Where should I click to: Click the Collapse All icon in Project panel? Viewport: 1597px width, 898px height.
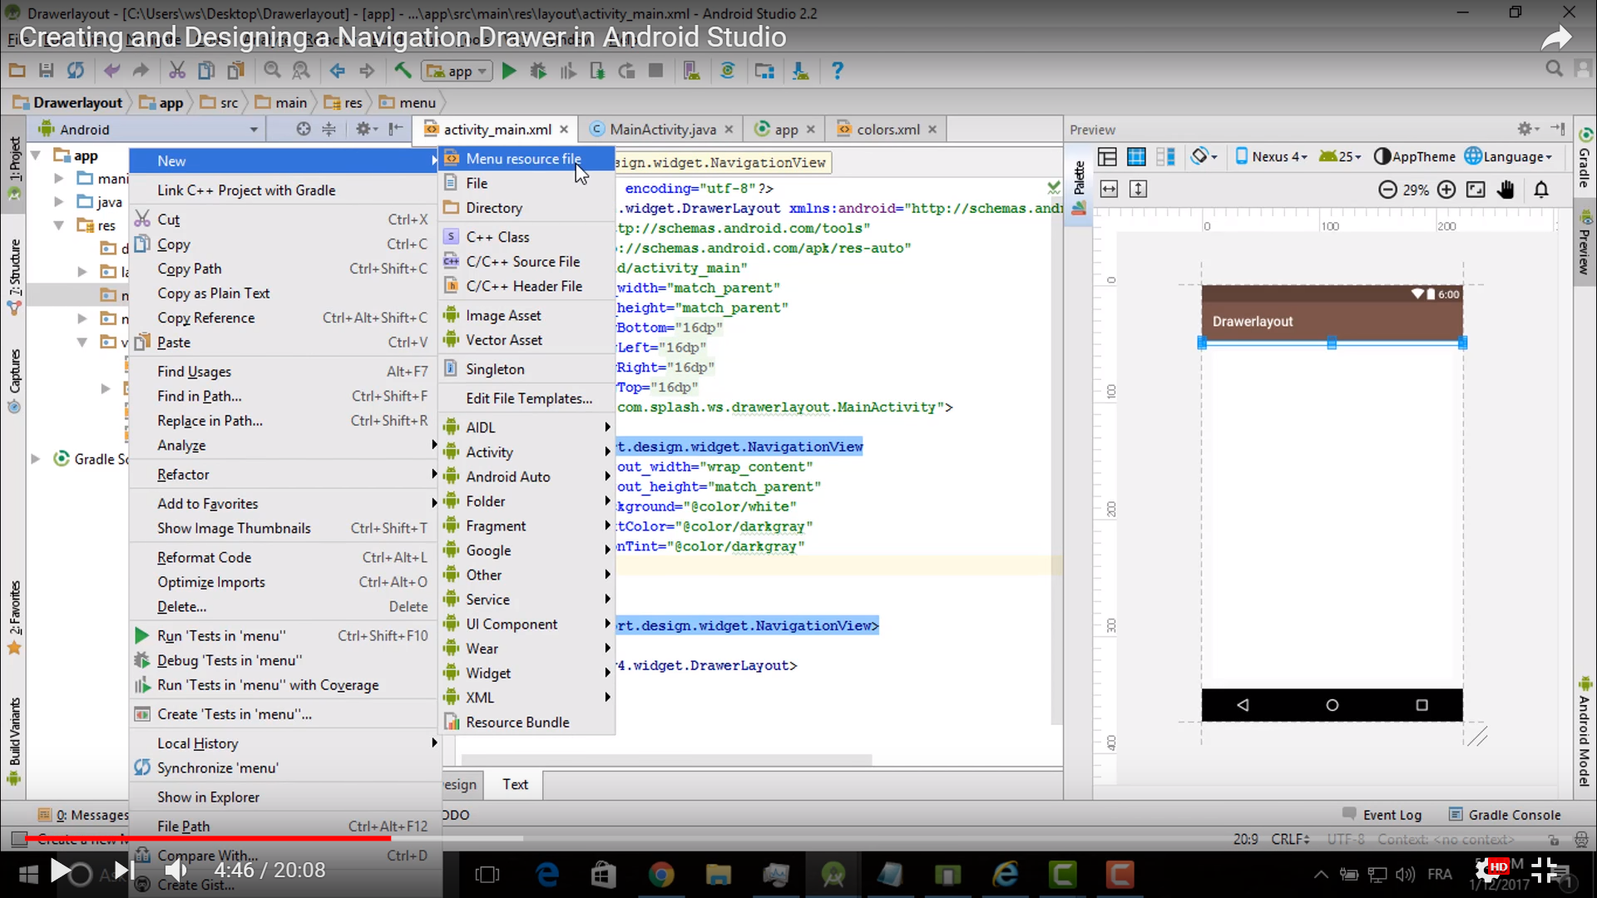click(329, 129)
